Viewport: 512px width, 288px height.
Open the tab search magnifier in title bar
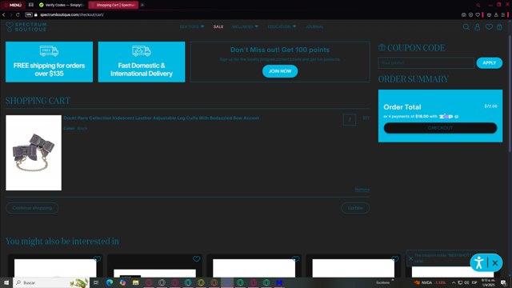point(478,5)
